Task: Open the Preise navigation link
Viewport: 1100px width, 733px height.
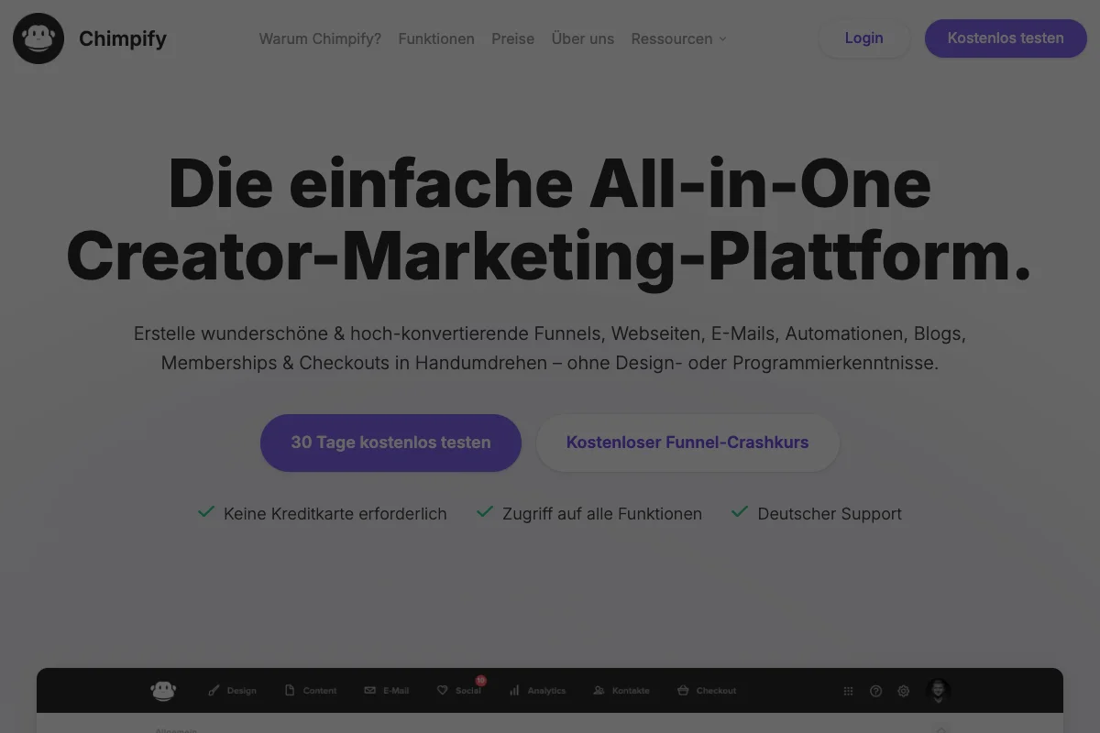Action: pos(512,38)
